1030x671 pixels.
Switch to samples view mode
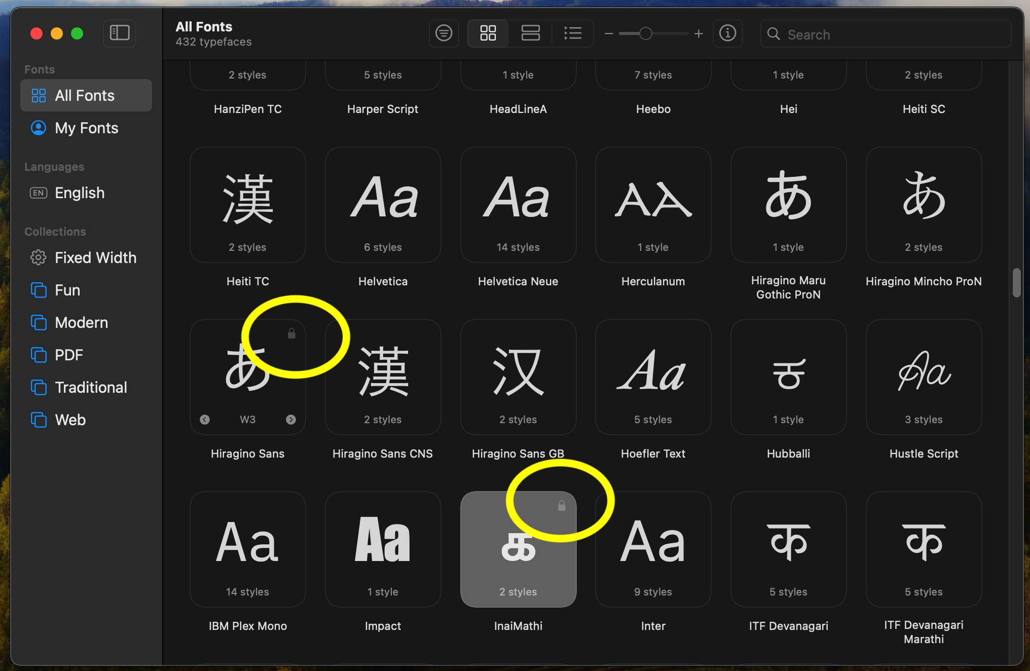(x=530, y=33)
